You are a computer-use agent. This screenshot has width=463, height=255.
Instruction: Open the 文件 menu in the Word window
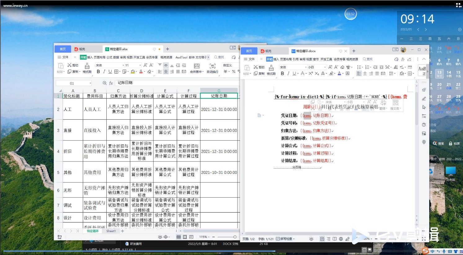(x=249, y=59)
